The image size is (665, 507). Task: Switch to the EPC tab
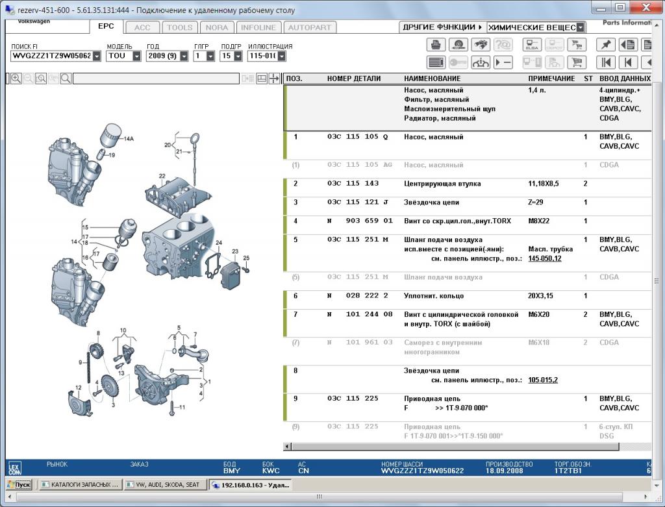pos(106,26)
